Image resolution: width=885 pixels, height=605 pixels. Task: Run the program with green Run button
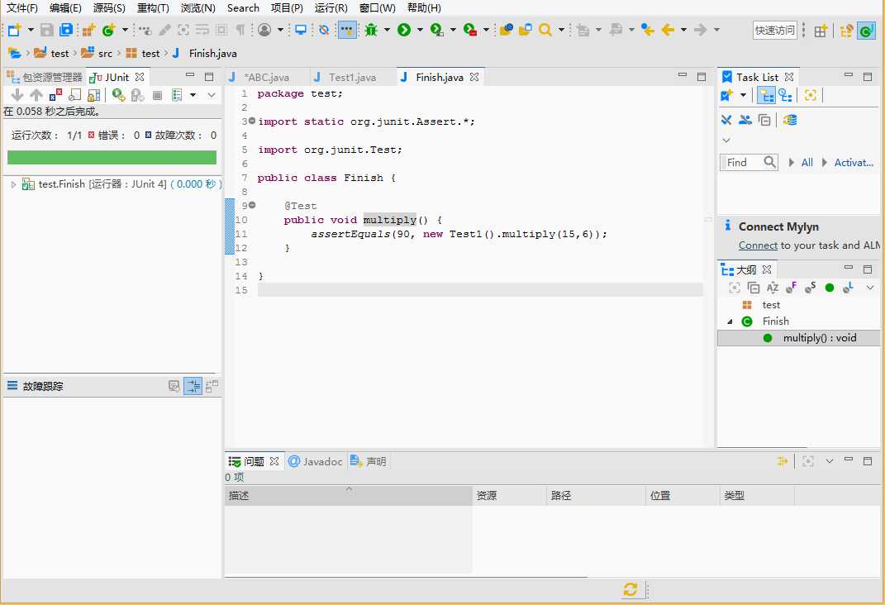click(404, 30)
